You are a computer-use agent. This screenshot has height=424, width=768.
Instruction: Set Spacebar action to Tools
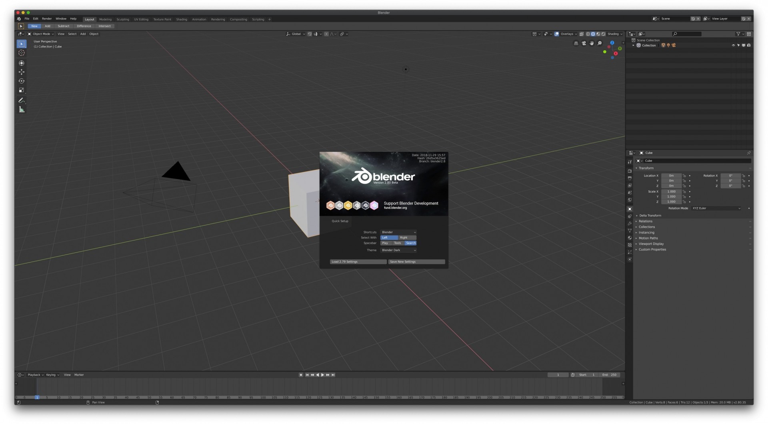398,243
